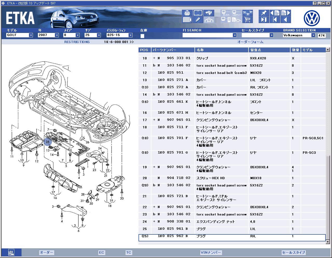Click the 数量 column header

coord(295,50)
